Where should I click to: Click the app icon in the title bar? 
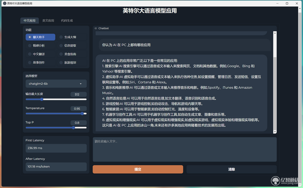[x=5, y=3]
